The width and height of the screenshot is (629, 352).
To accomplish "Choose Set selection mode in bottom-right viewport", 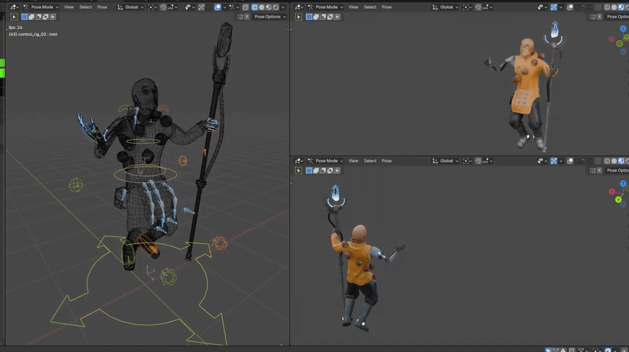I will [309, 170].
